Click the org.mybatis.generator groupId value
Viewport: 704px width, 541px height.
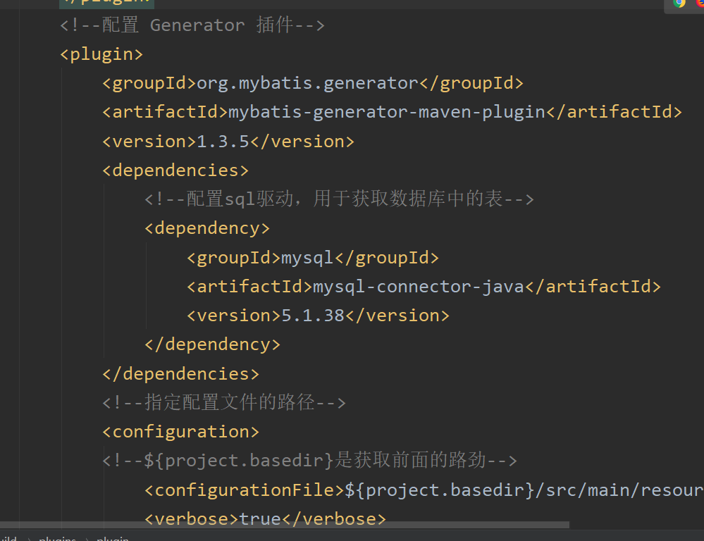pyautogui.click(x=307, y=83)
